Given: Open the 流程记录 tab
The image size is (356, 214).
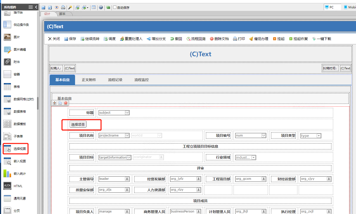Looking at the screenshot, I should 115,80.
